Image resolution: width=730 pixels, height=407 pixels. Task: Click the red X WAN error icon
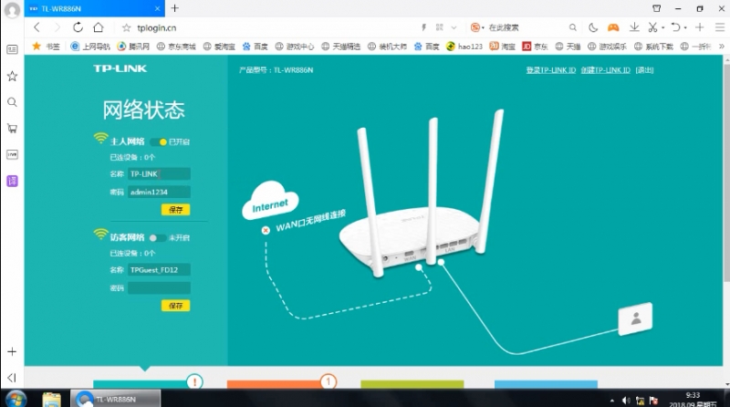coord(266,230)
